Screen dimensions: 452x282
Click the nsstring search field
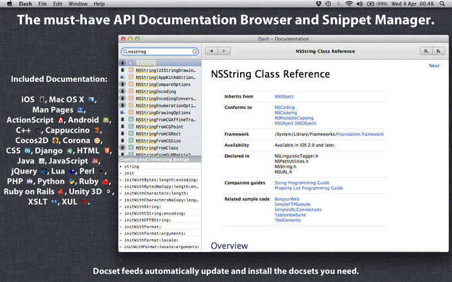[x=160, y=51]
